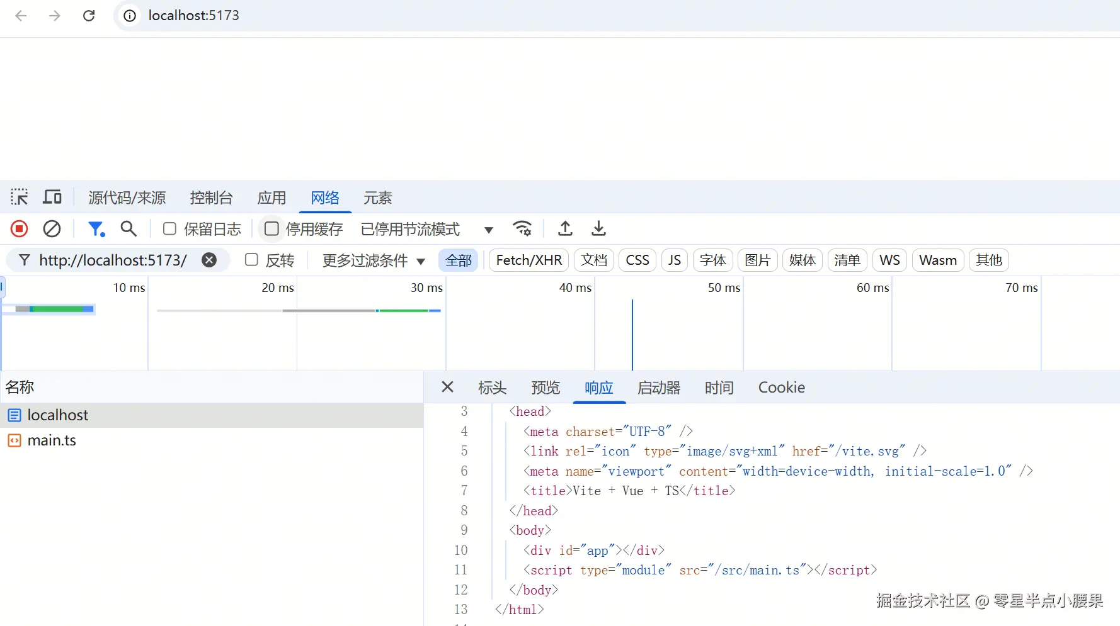Click the browser back arrow
Screen dimensions: 1120x626
[21, 16]
